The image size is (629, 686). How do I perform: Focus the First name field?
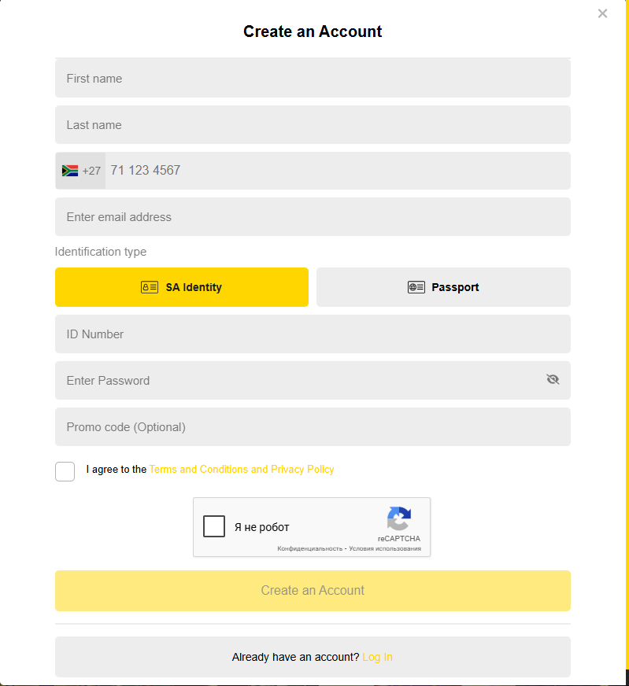[313, 79]
